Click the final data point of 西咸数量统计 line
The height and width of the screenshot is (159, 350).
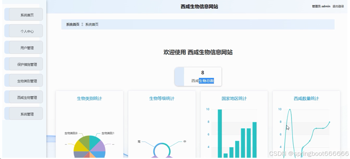point(330,122)
